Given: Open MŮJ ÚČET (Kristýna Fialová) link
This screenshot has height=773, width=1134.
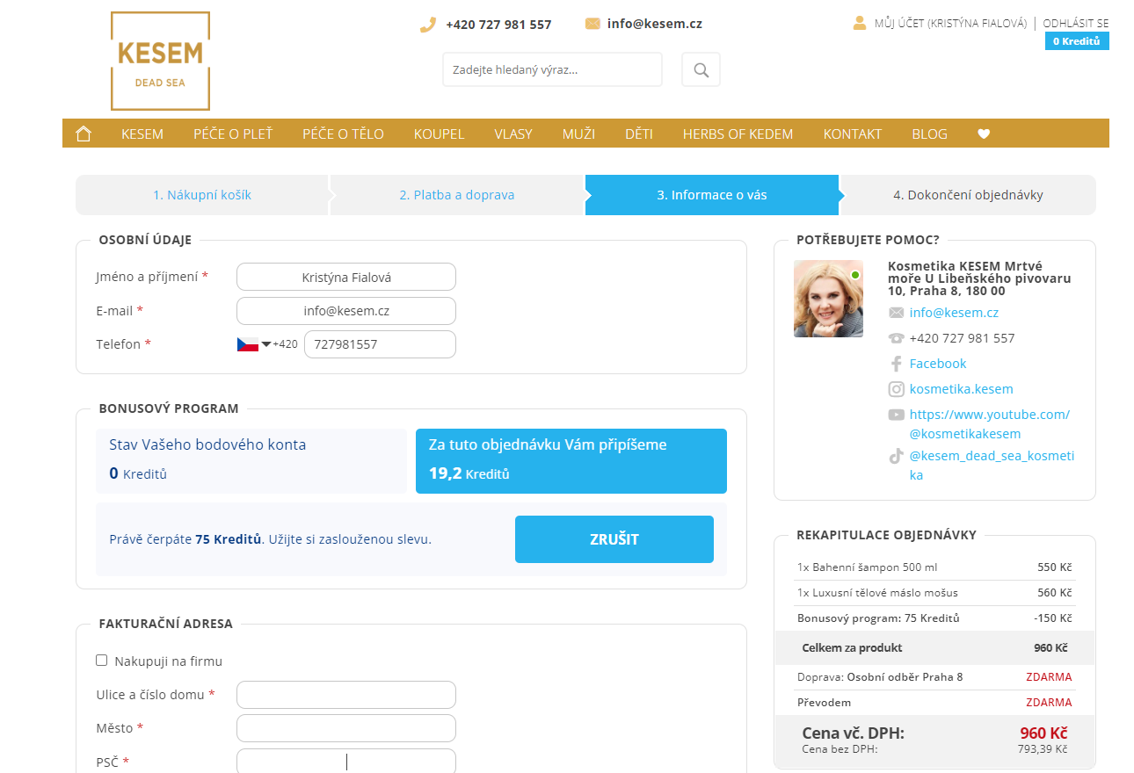Looking at the screenshot, I should pyautogui.click(x=950, y=24).
